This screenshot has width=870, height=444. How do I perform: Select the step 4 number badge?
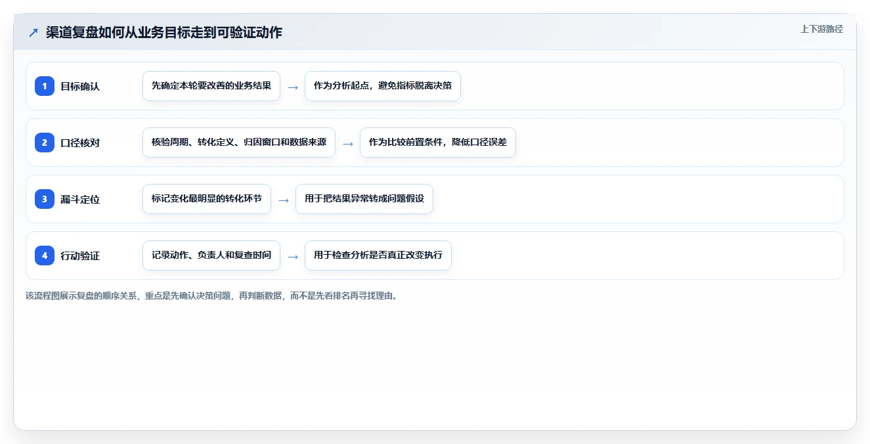click(x=45, y=255)
